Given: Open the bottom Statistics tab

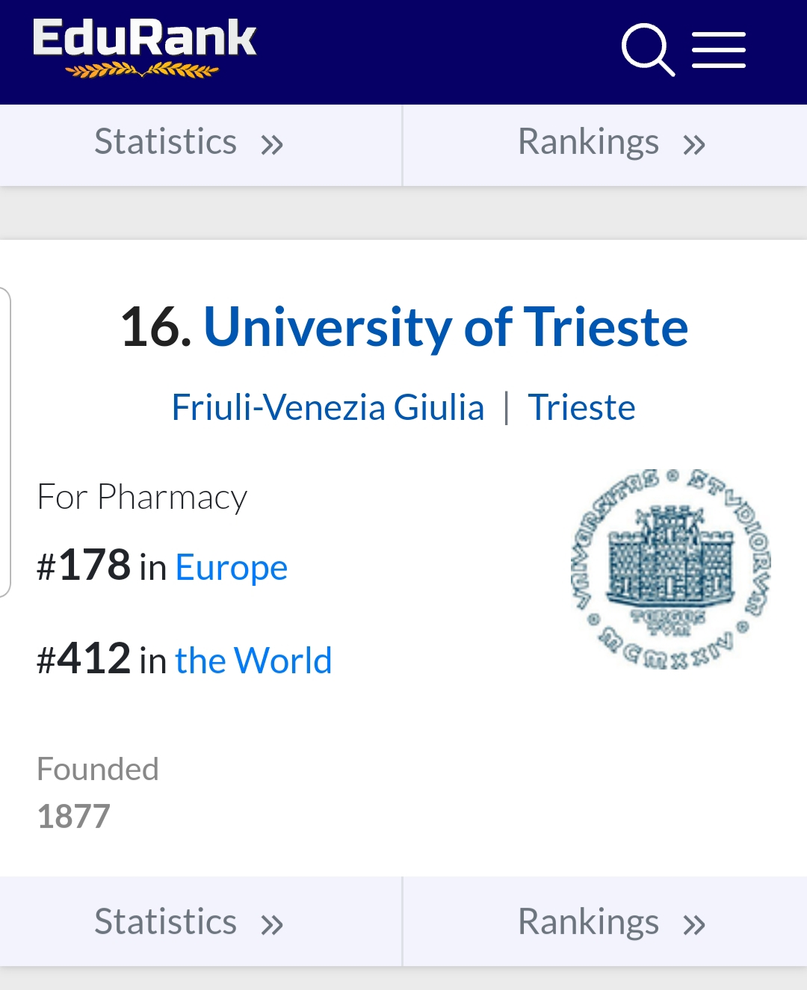Looking at the screenshot, I should (x=201, y=921).
